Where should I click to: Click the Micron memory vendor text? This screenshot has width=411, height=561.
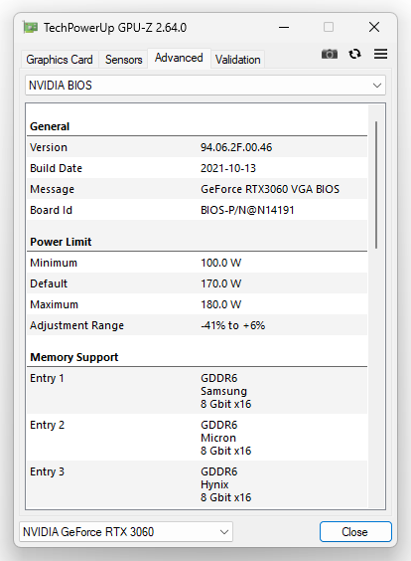[218, 438]
